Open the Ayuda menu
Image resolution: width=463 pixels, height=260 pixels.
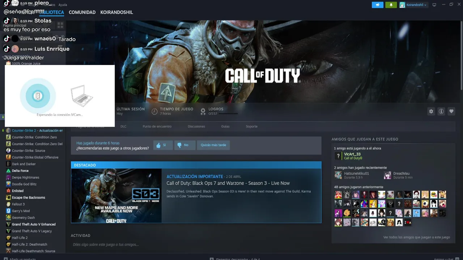click(63, 5)
